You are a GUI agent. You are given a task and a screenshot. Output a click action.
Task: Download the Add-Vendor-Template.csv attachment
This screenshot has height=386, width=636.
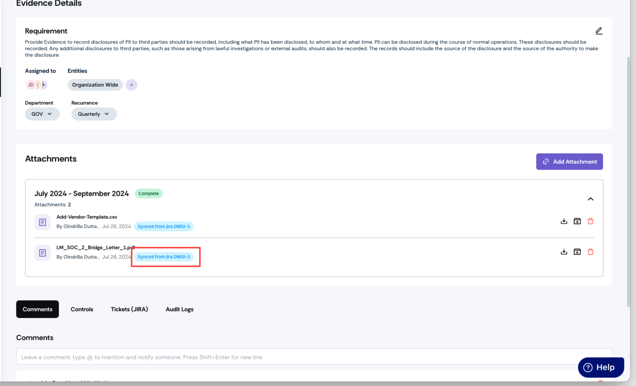click(x=564, y=221)
